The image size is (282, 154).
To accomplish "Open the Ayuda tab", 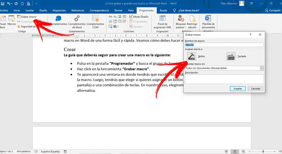I will (163, 10).
